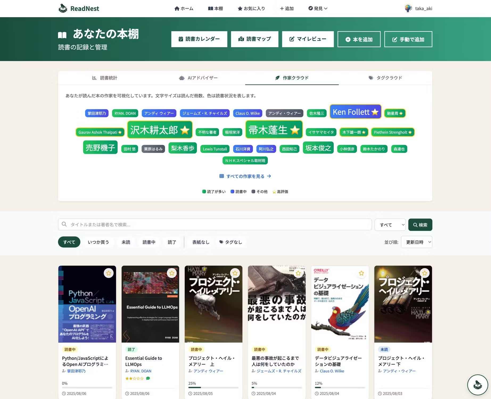
Task: Select the 読書中 filter
Action: (149, 242)
